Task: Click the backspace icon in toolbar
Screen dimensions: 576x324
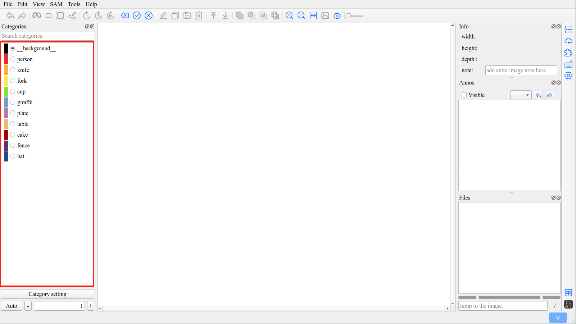Action: pos(125,15)
